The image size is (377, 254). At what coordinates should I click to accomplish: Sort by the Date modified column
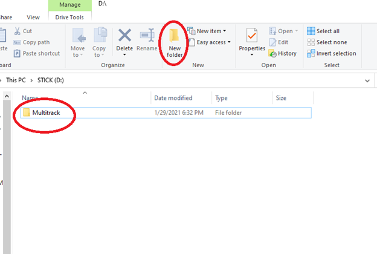[181, 98]
